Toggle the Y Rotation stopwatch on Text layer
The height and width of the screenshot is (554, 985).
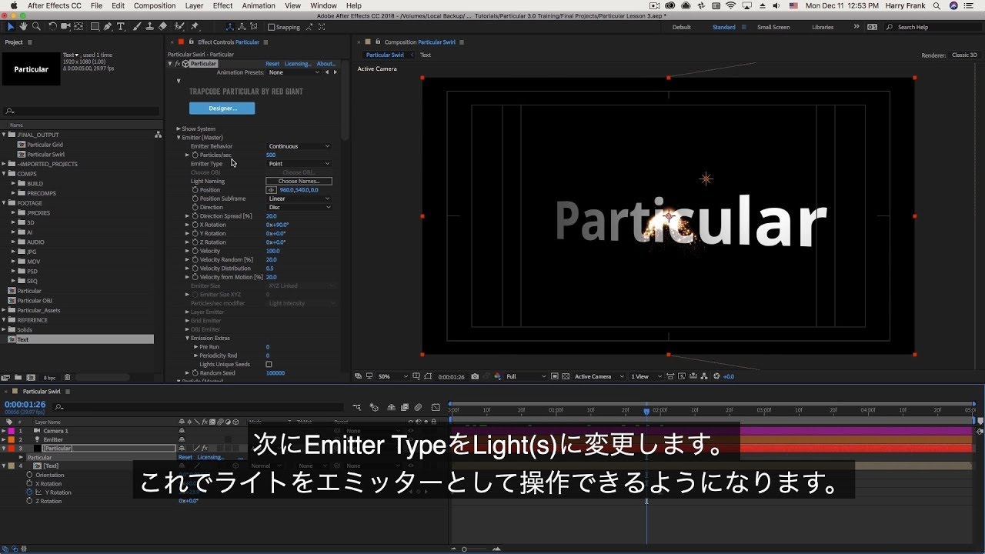click(x=29, y=492)
